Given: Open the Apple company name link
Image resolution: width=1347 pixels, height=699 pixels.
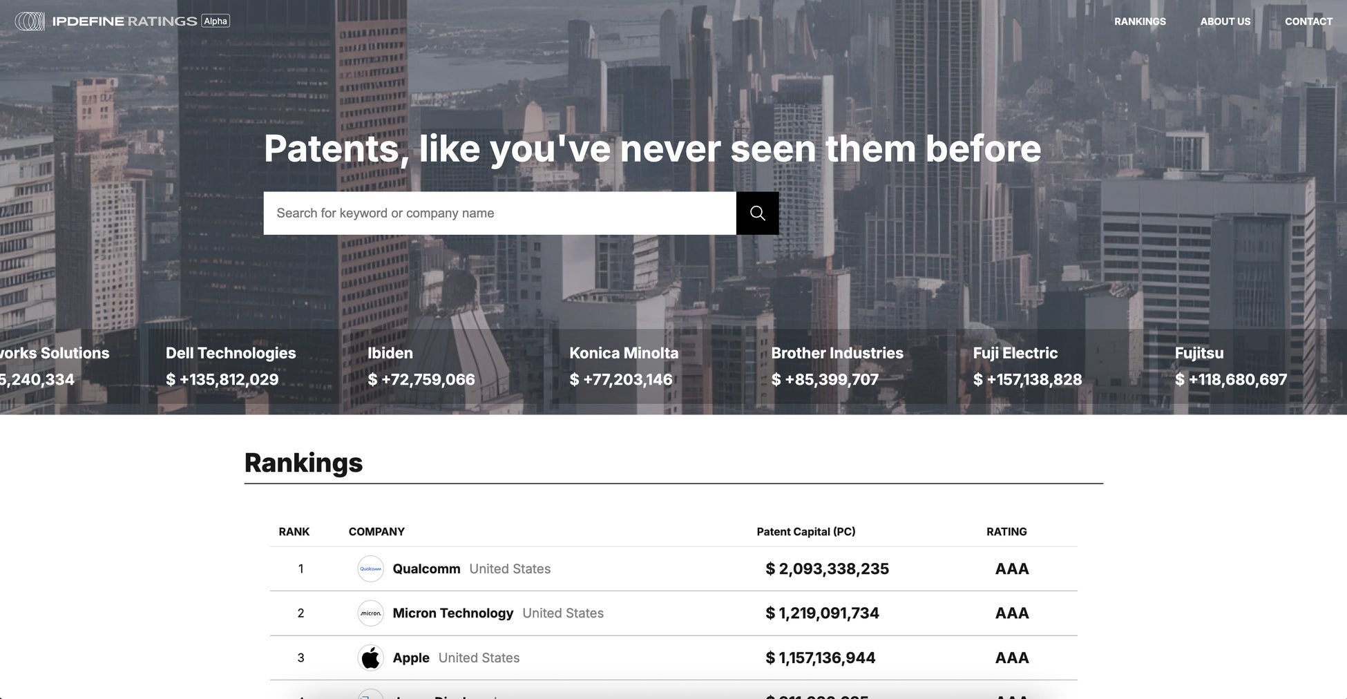Looking at the screenshot, I should coord(411,658).
